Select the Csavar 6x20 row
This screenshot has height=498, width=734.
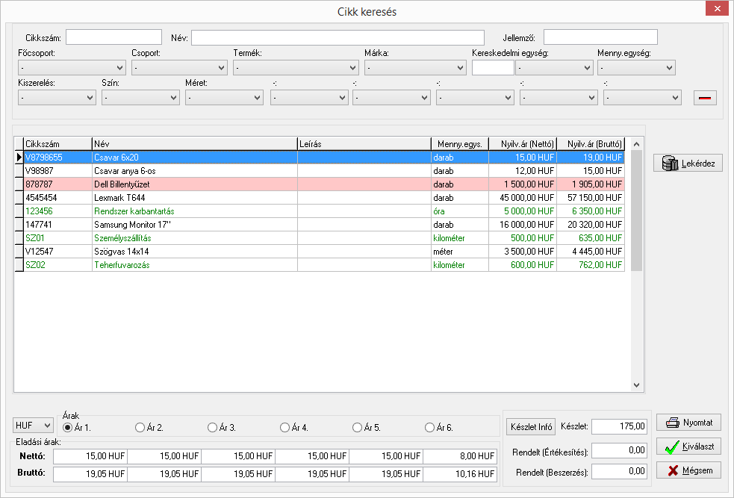point(324,158)
